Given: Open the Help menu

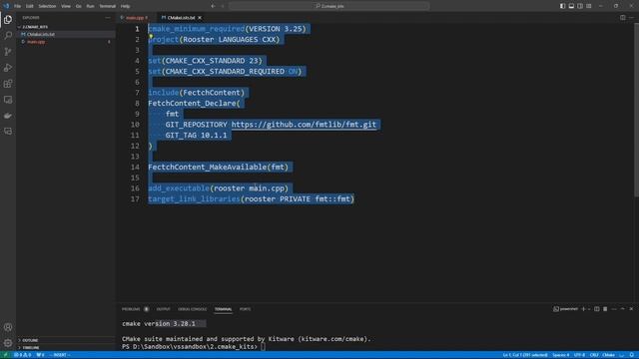Looking at the screenshot, I should 125,6.
